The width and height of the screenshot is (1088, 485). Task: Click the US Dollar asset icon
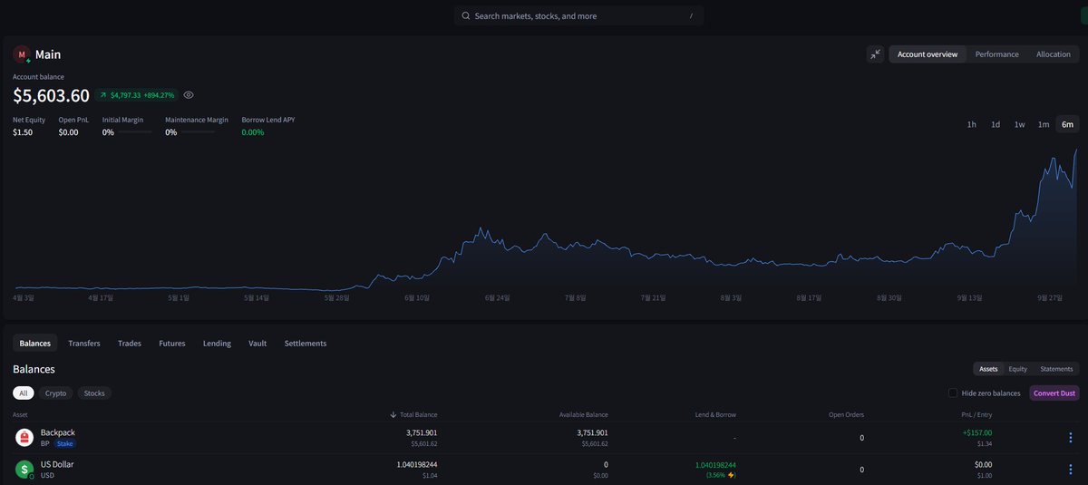[24, 469]
